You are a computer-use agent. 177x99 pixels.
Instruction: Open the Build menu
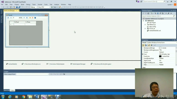click(x=22, y=4)
